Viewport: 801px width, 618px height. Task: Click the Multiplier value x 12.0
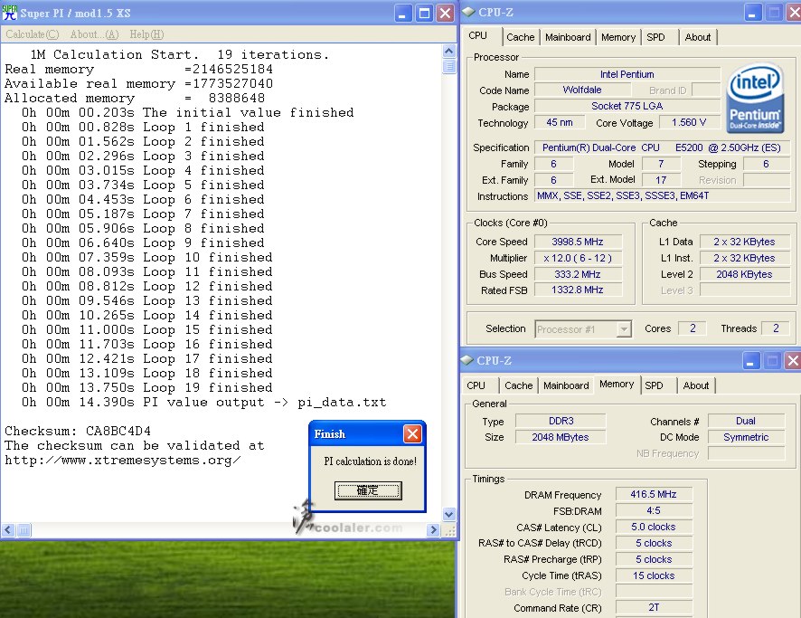pos(578,258)
